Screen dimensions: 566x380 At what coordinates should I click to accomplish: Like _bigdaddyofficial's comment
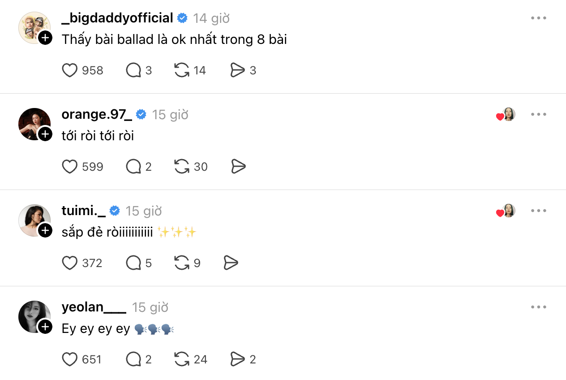(70, 70)
